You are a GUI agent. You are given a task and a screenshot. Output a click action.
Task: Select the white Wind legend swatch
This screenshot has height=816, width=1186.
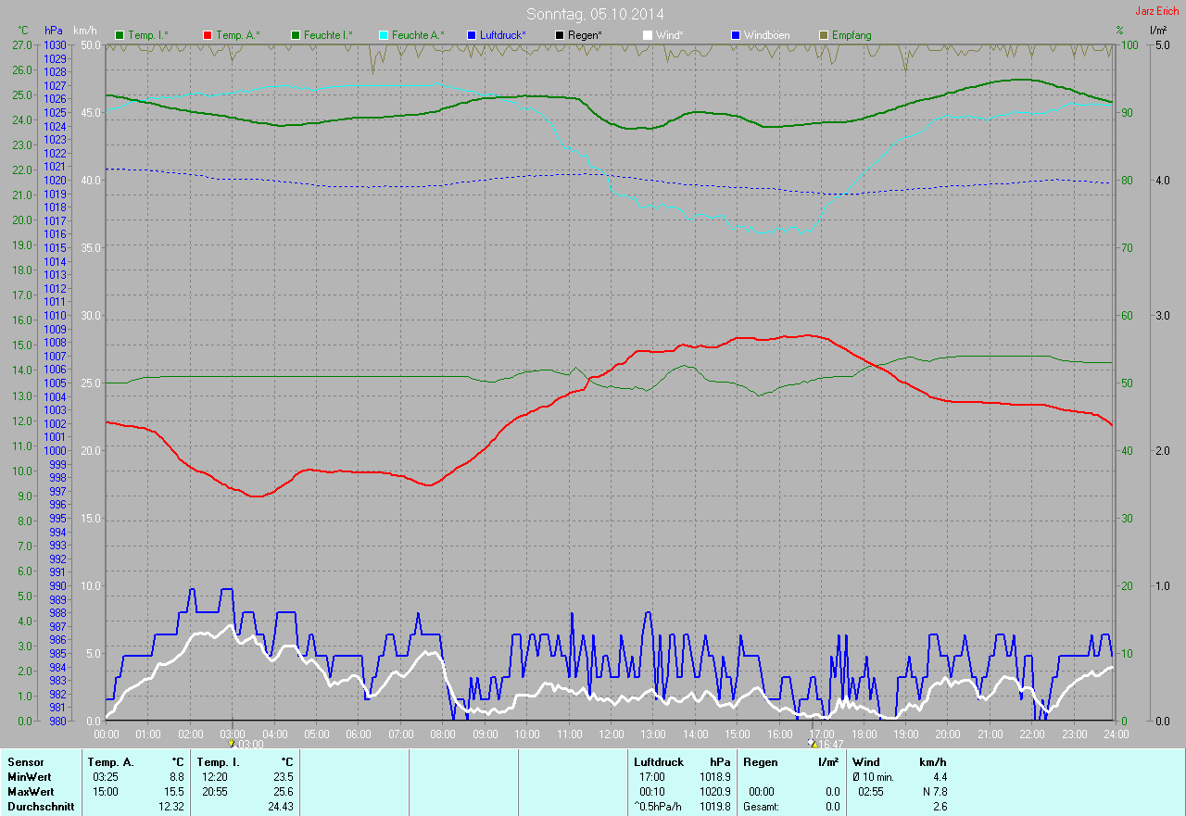(648, 35)
